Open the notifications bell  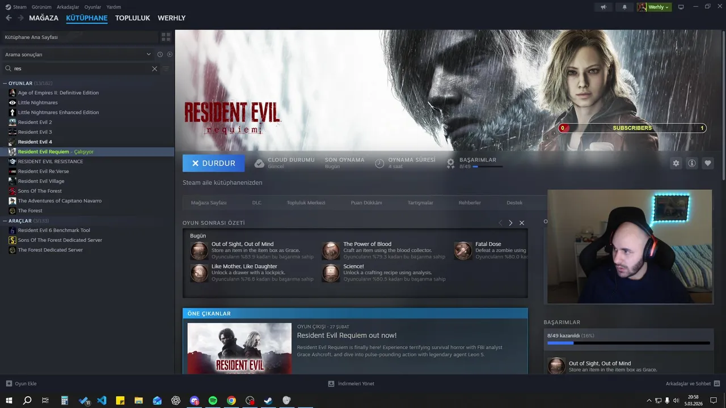click(624, 7)
